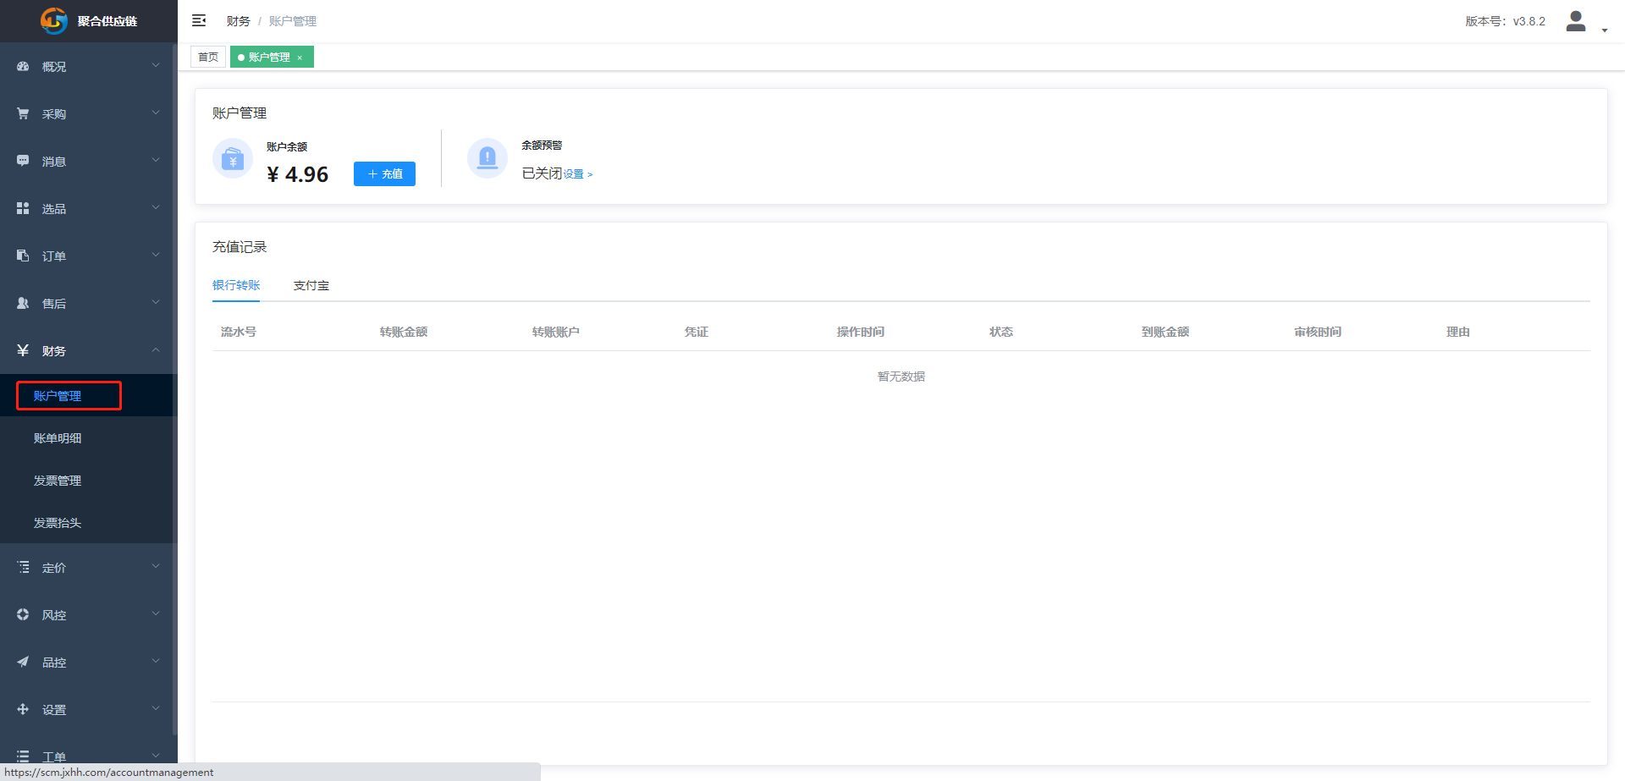The width and height of the screenshot is (1625, 781).
Task: Click the 设置 sidebar icon
Action: 23,709
